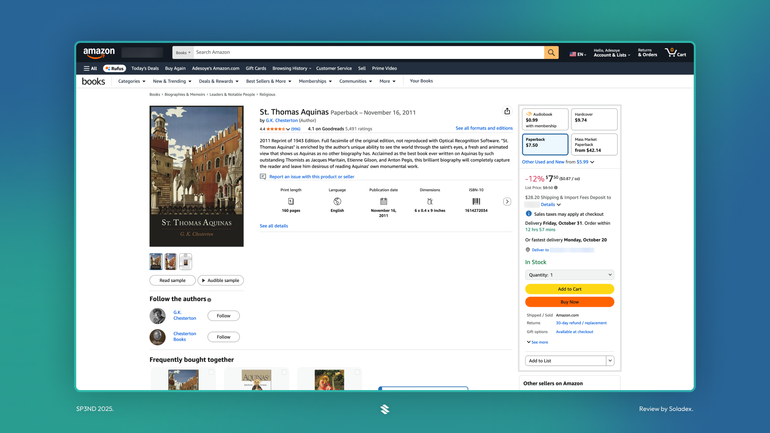This screenshot has height=433, width=770.
Task: Click next arrow in product details carousel
Action: (507, 202)
